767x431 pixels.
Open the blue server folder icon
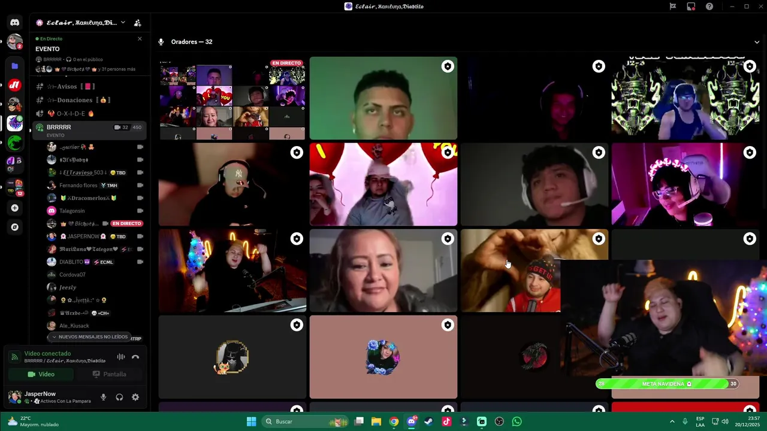pyautogui.click(x=15, y=66)
